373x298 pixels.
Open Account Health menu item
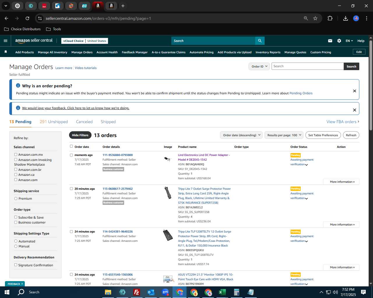point(107,52)
